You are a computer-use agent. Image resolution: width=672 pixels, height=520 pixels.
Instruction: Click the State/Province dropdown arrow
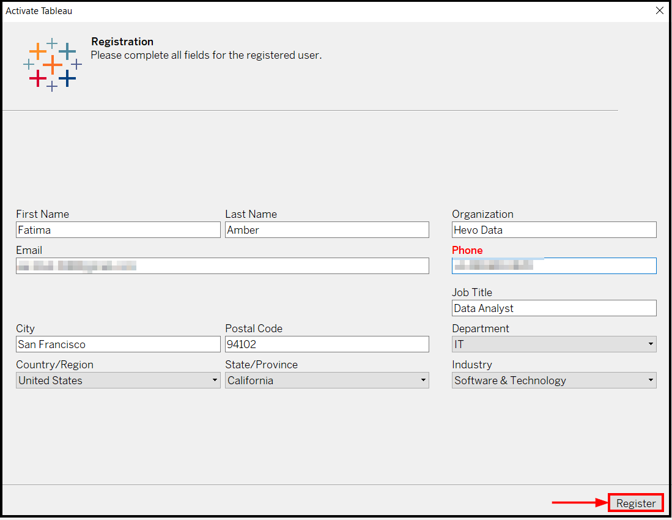[x=423, y=381]
